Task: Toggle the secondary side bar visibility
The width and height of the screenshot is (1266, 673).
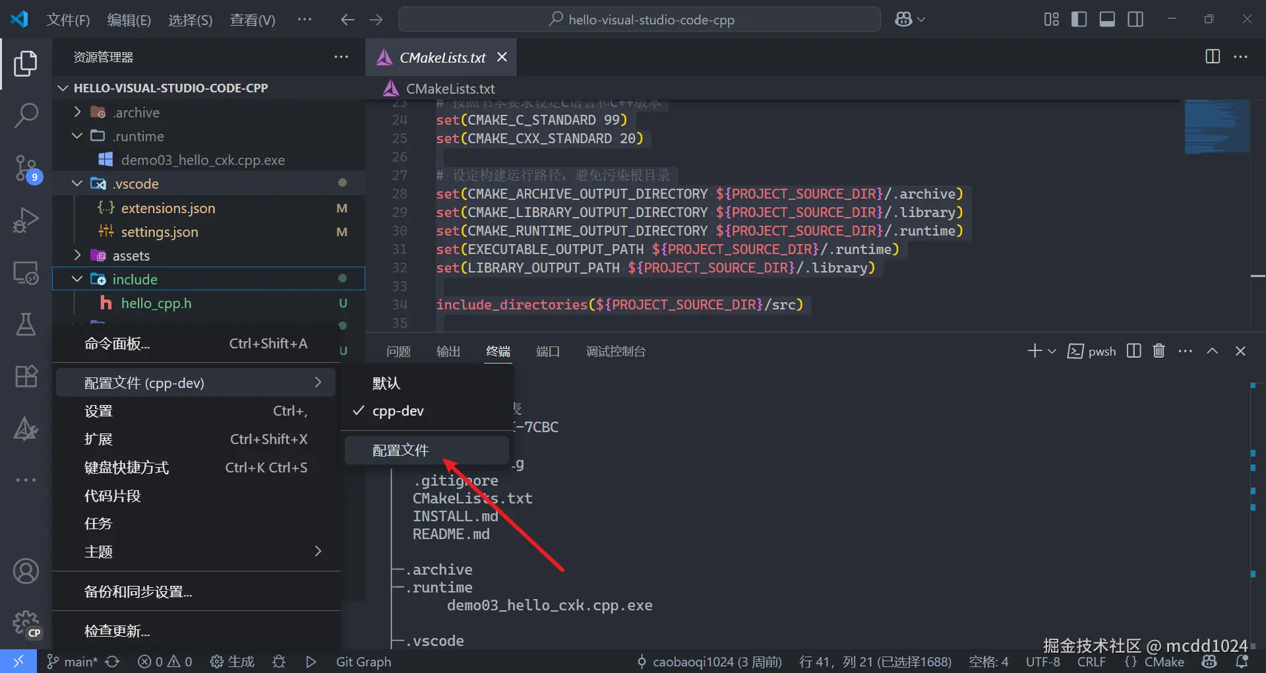Action: [x=1135, y=20]
